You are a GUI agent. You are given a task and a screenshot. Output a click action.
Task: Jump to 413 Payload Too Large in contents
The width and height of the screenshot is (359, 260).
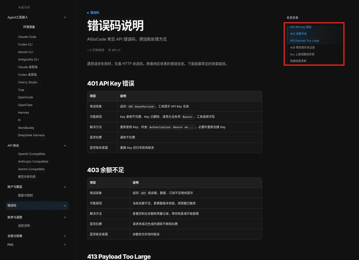point(304,41)
